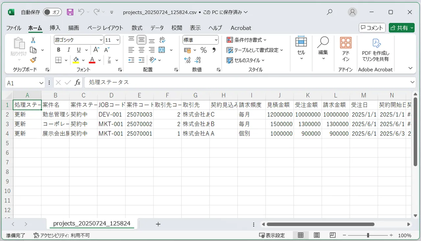This screenshot has height=241, width=421.
Task: Click Decrease Decimal icon
Action: coord(198,60)
